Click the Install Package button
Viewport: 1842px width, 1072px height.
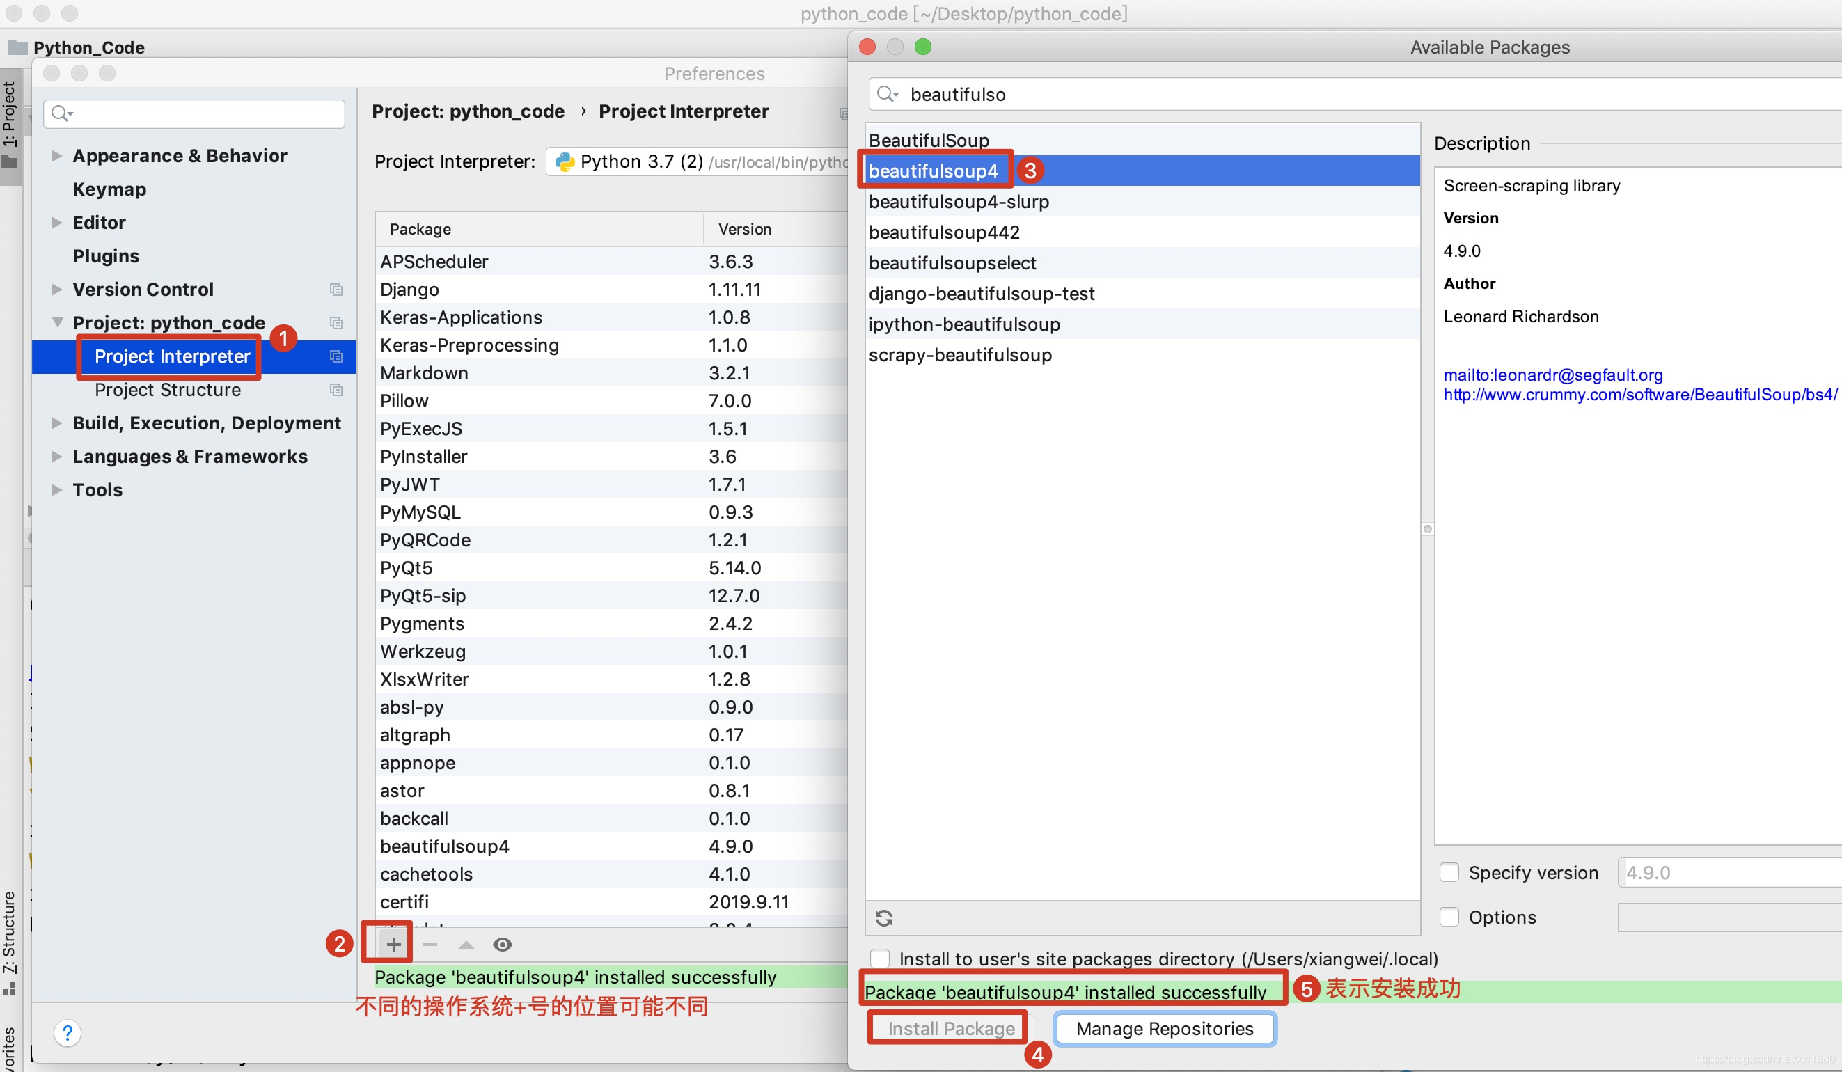[951, 1029]
